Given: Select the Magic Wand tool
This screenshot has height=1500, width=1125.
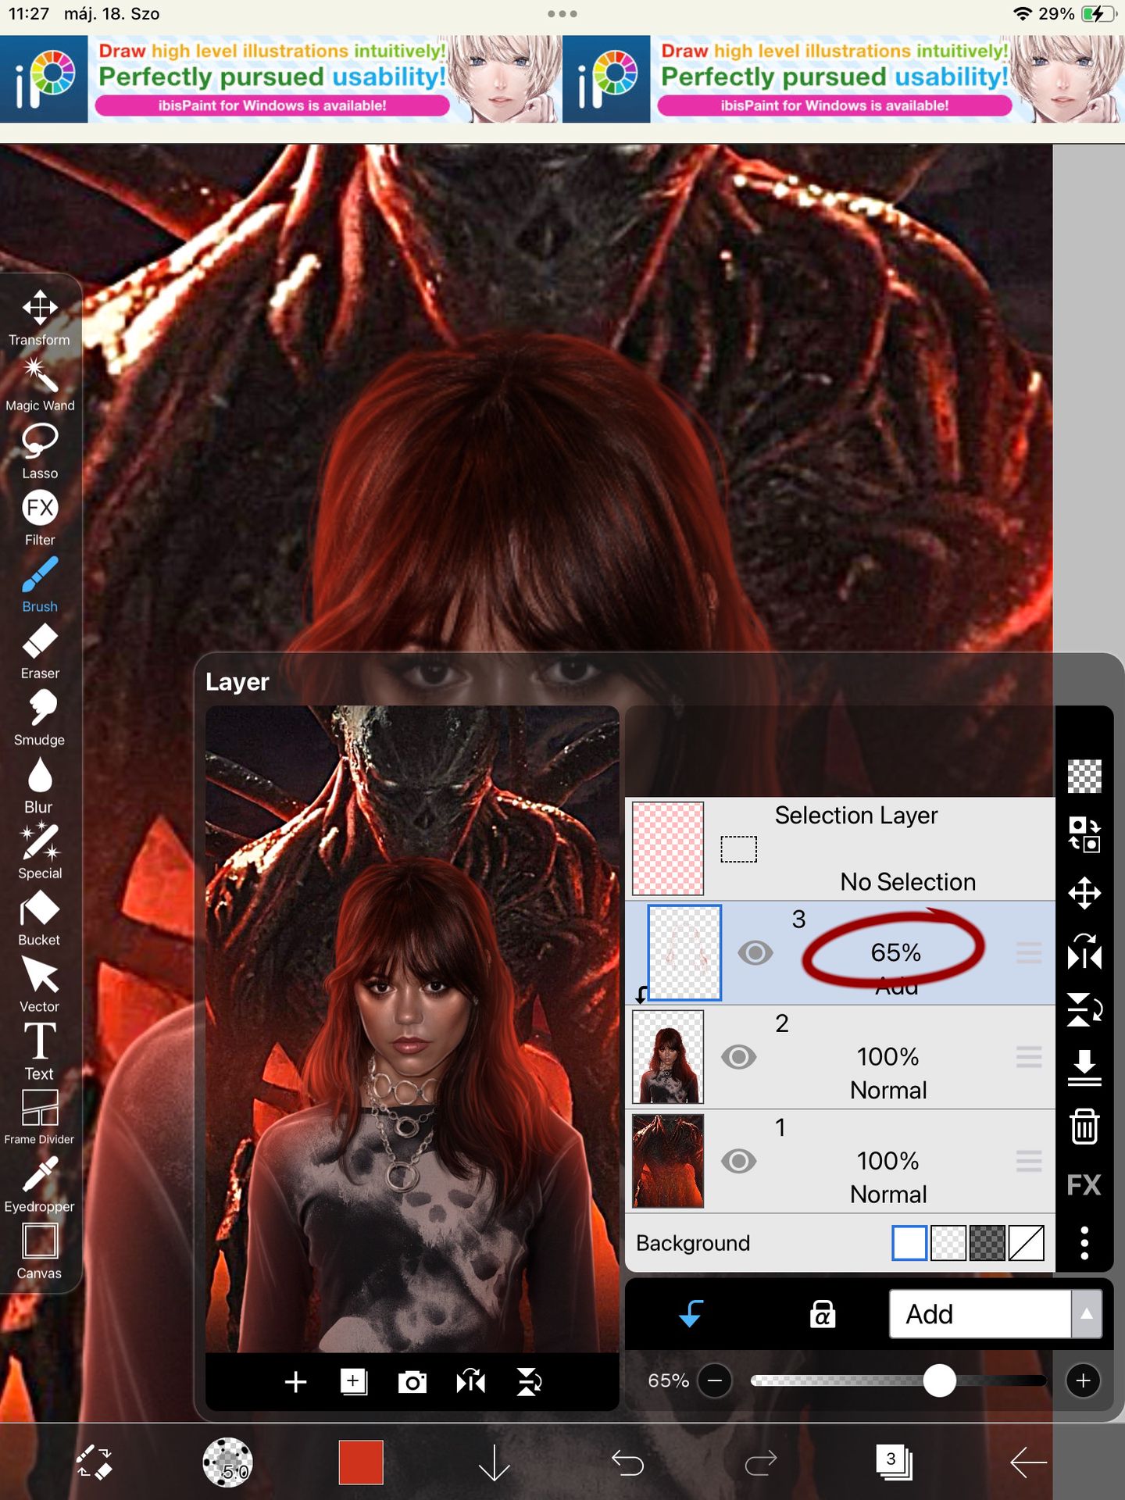Looking at the screenshot, I should 40,384.
